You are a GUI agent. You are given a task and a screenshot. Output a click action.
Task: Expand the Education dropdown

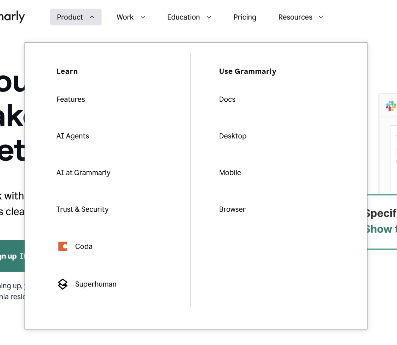[x=189, y=17]
